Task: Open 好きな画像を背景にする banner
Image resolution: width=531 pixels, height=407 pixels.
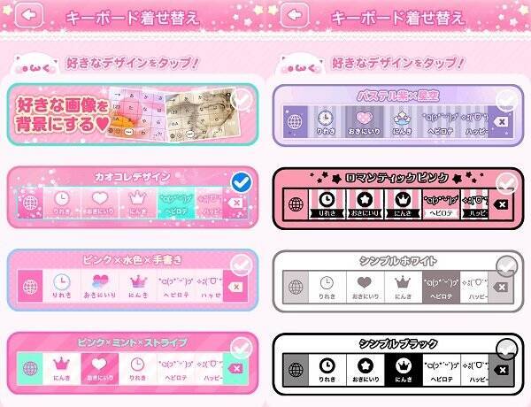Action: tap(133, 115)
